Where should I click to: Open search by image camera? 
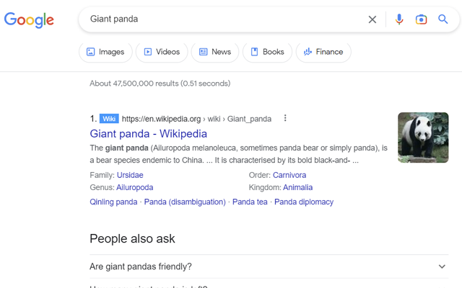[x=422, y=19]
